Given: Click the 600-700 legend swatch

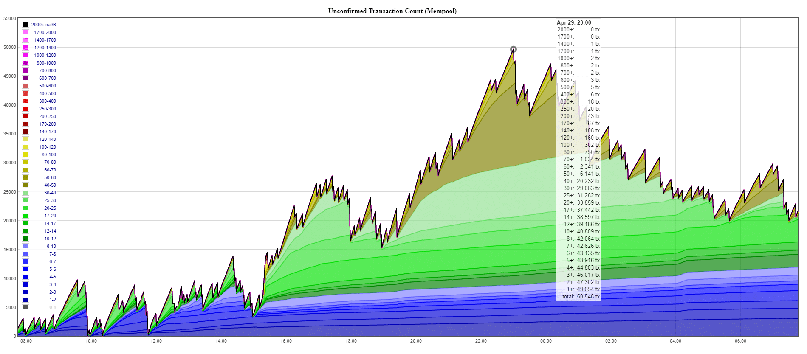Looking at the screenshot, I should [x=25, y=78].
